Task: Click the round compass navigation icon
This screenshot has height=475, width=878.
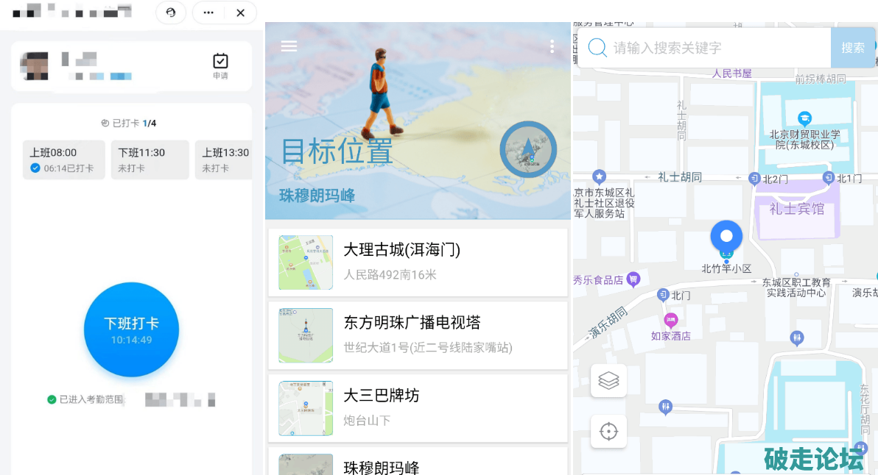Action: pos(527,149)
